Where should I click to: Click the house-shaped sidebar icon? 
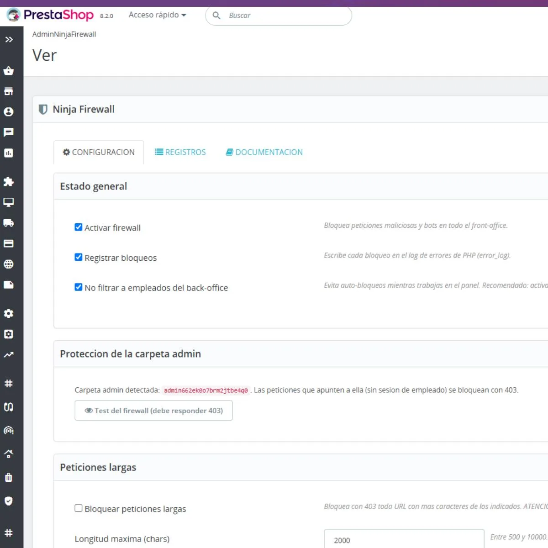click(9, 454)
